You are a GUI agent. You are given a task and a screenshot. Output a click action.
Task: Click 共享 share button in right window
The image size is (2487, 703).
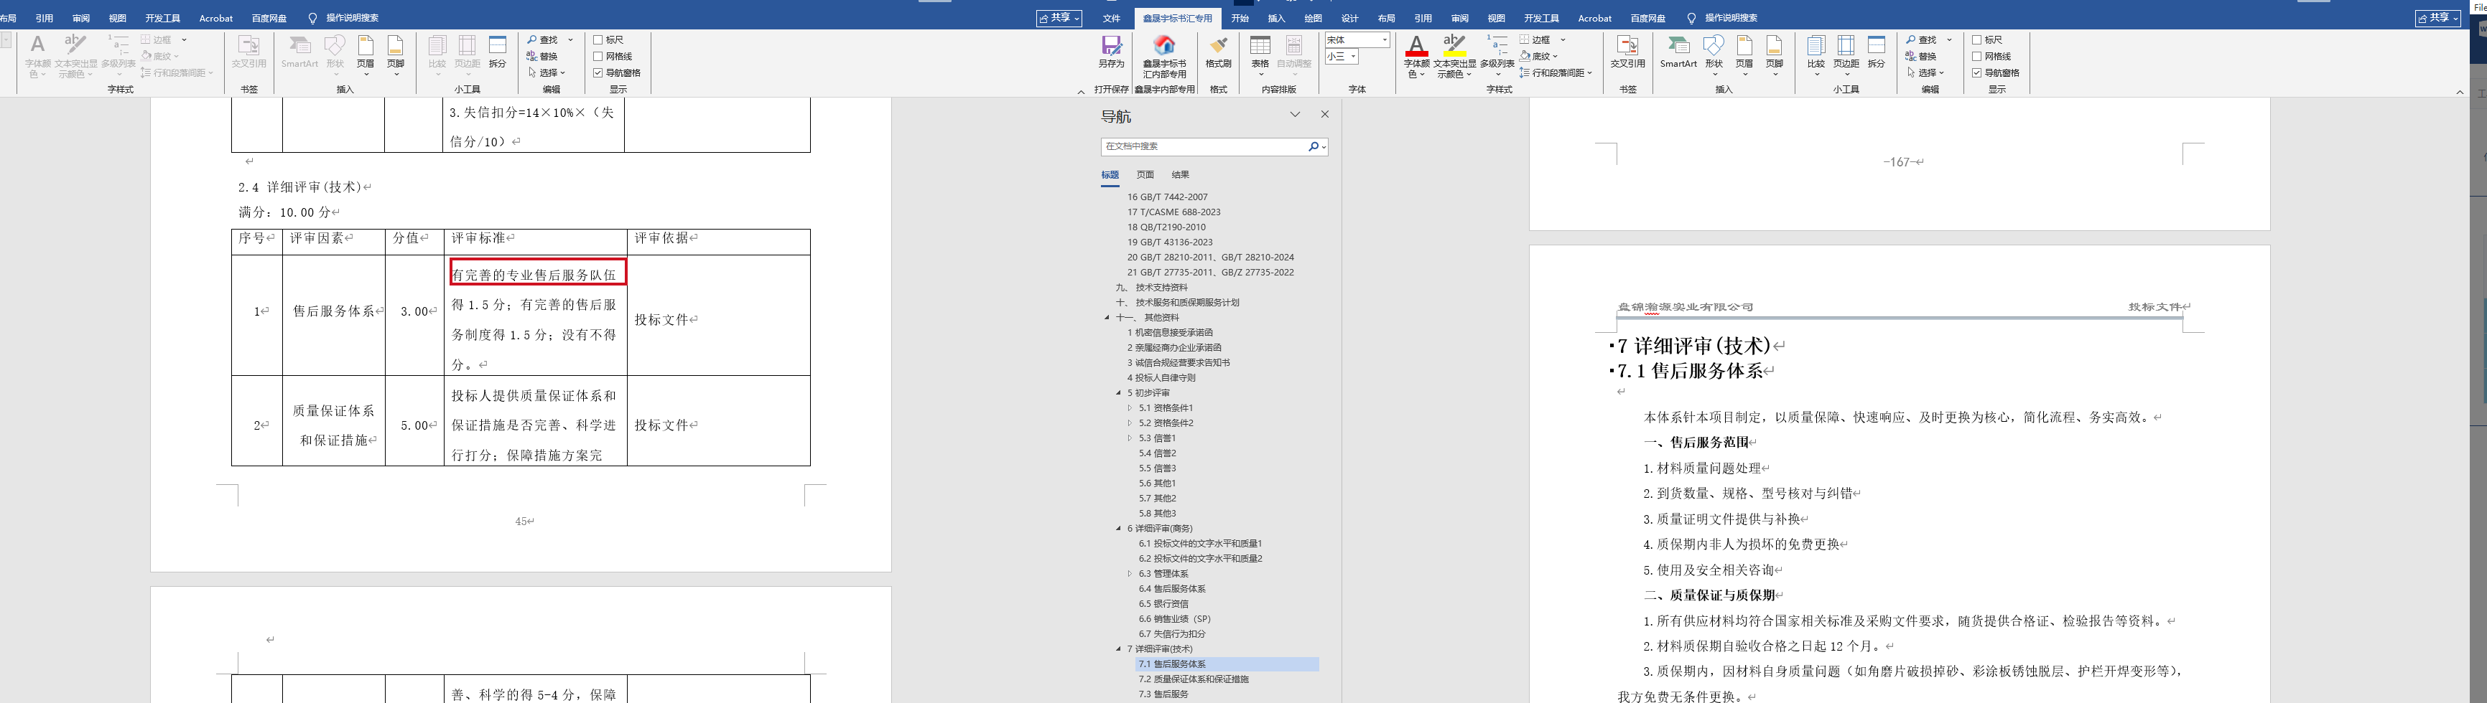2437,19
